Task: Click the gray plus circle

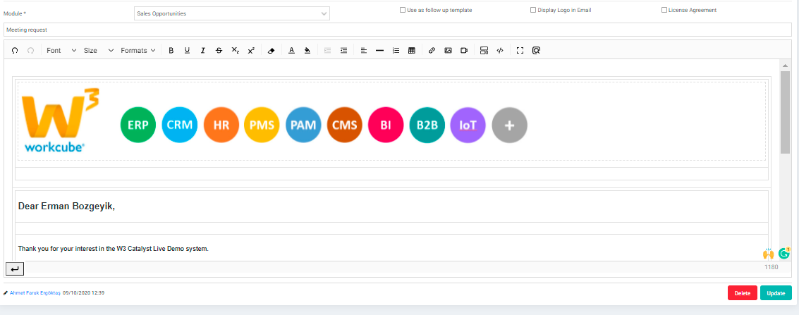Action: (510, 125)
